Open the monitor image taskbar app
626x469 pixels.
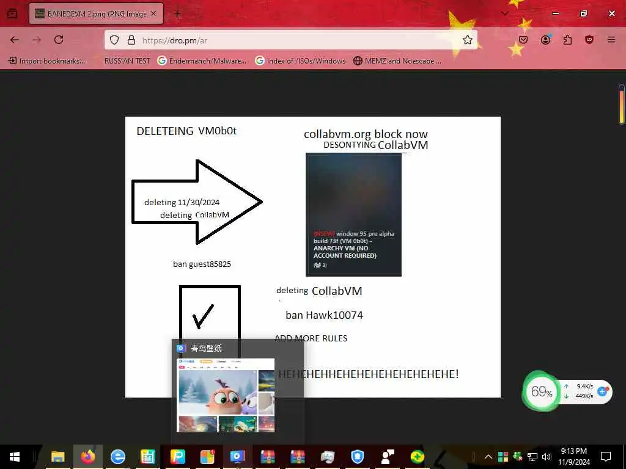coord(328,457)
